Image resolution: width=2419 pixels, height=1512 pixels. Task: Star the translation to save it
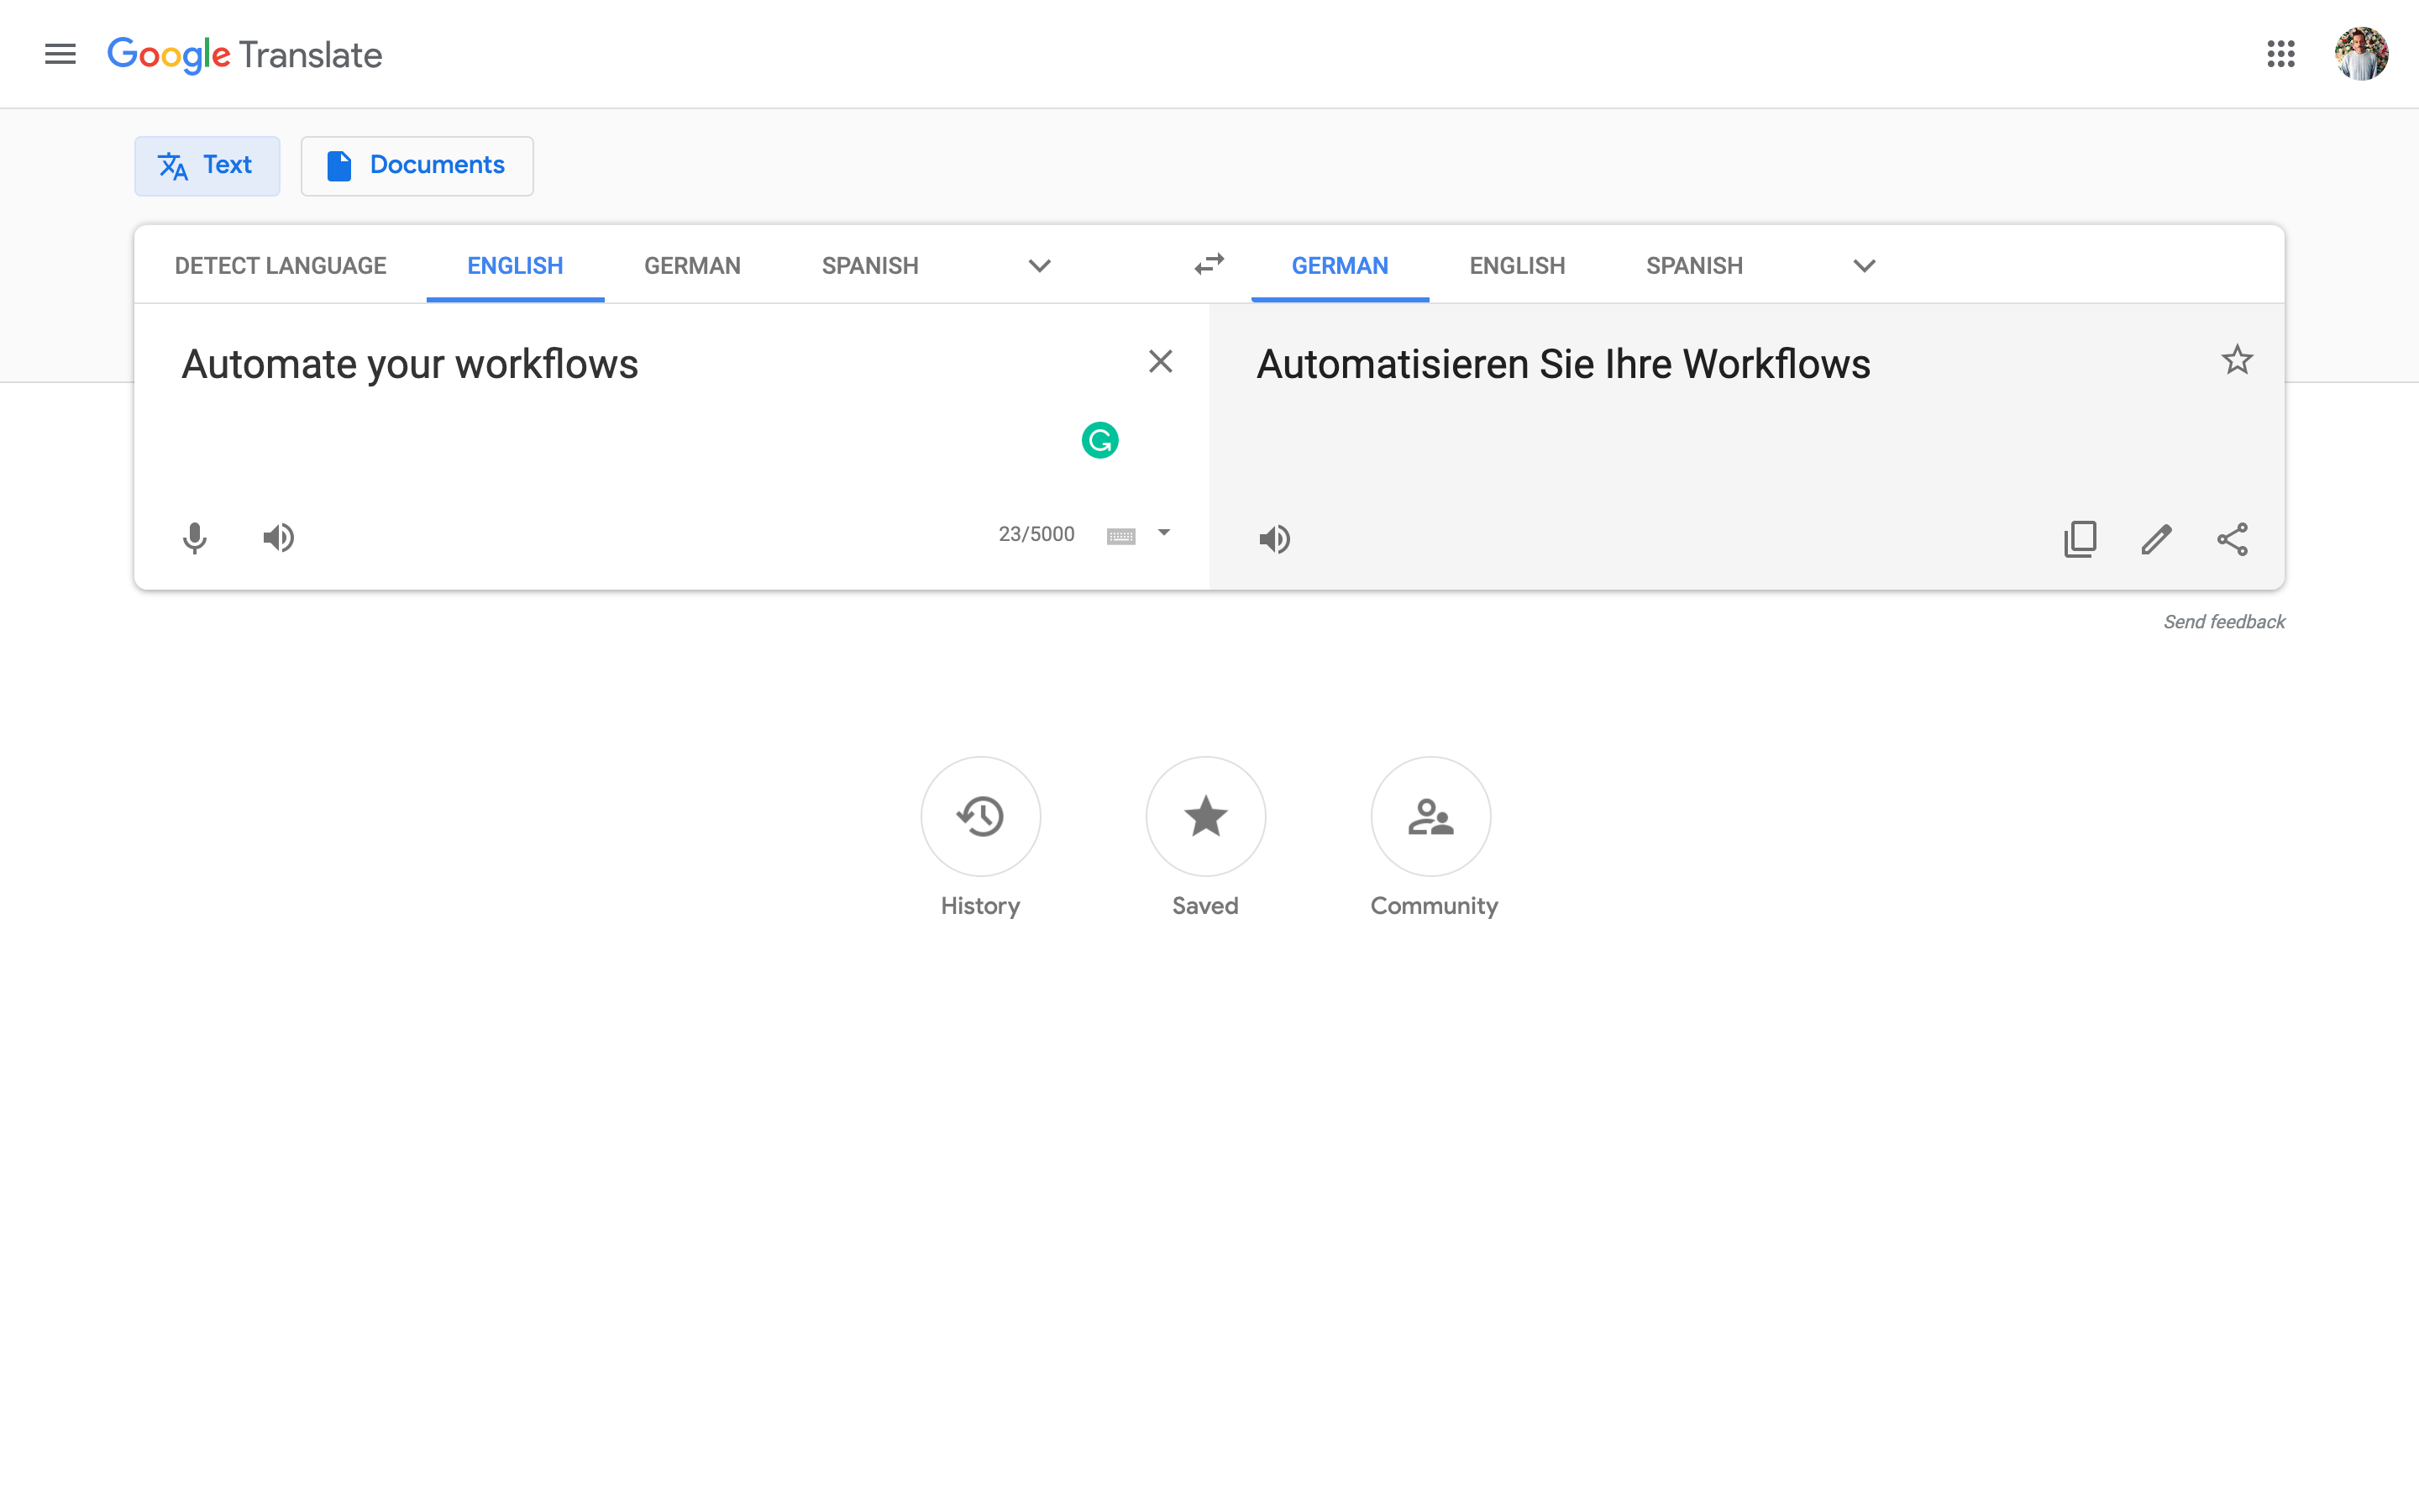pyautogui.click(x=2236, y=360)
